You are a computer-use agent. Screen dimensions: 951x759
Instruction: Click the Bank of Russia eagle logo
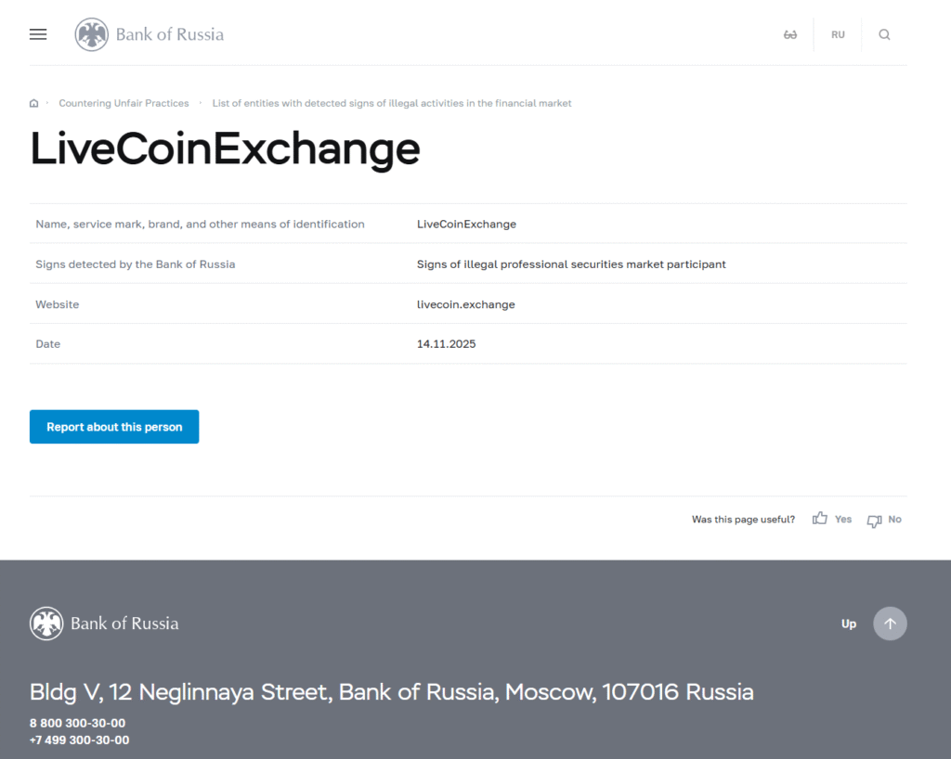91,33
